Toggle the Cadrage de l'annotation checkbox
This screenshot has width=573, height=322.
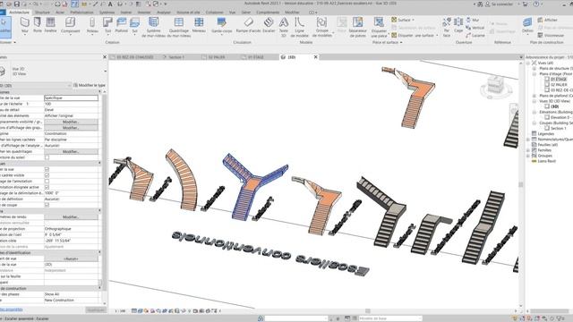[47, 181]
